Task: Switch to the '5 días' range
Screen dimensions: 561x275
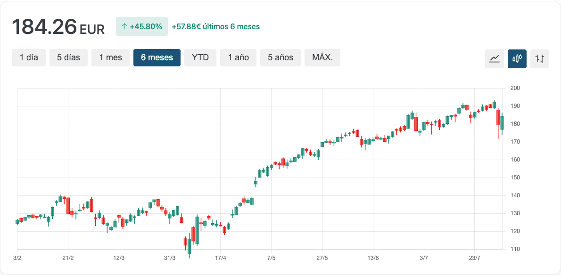Action: (x=68, y=58)
